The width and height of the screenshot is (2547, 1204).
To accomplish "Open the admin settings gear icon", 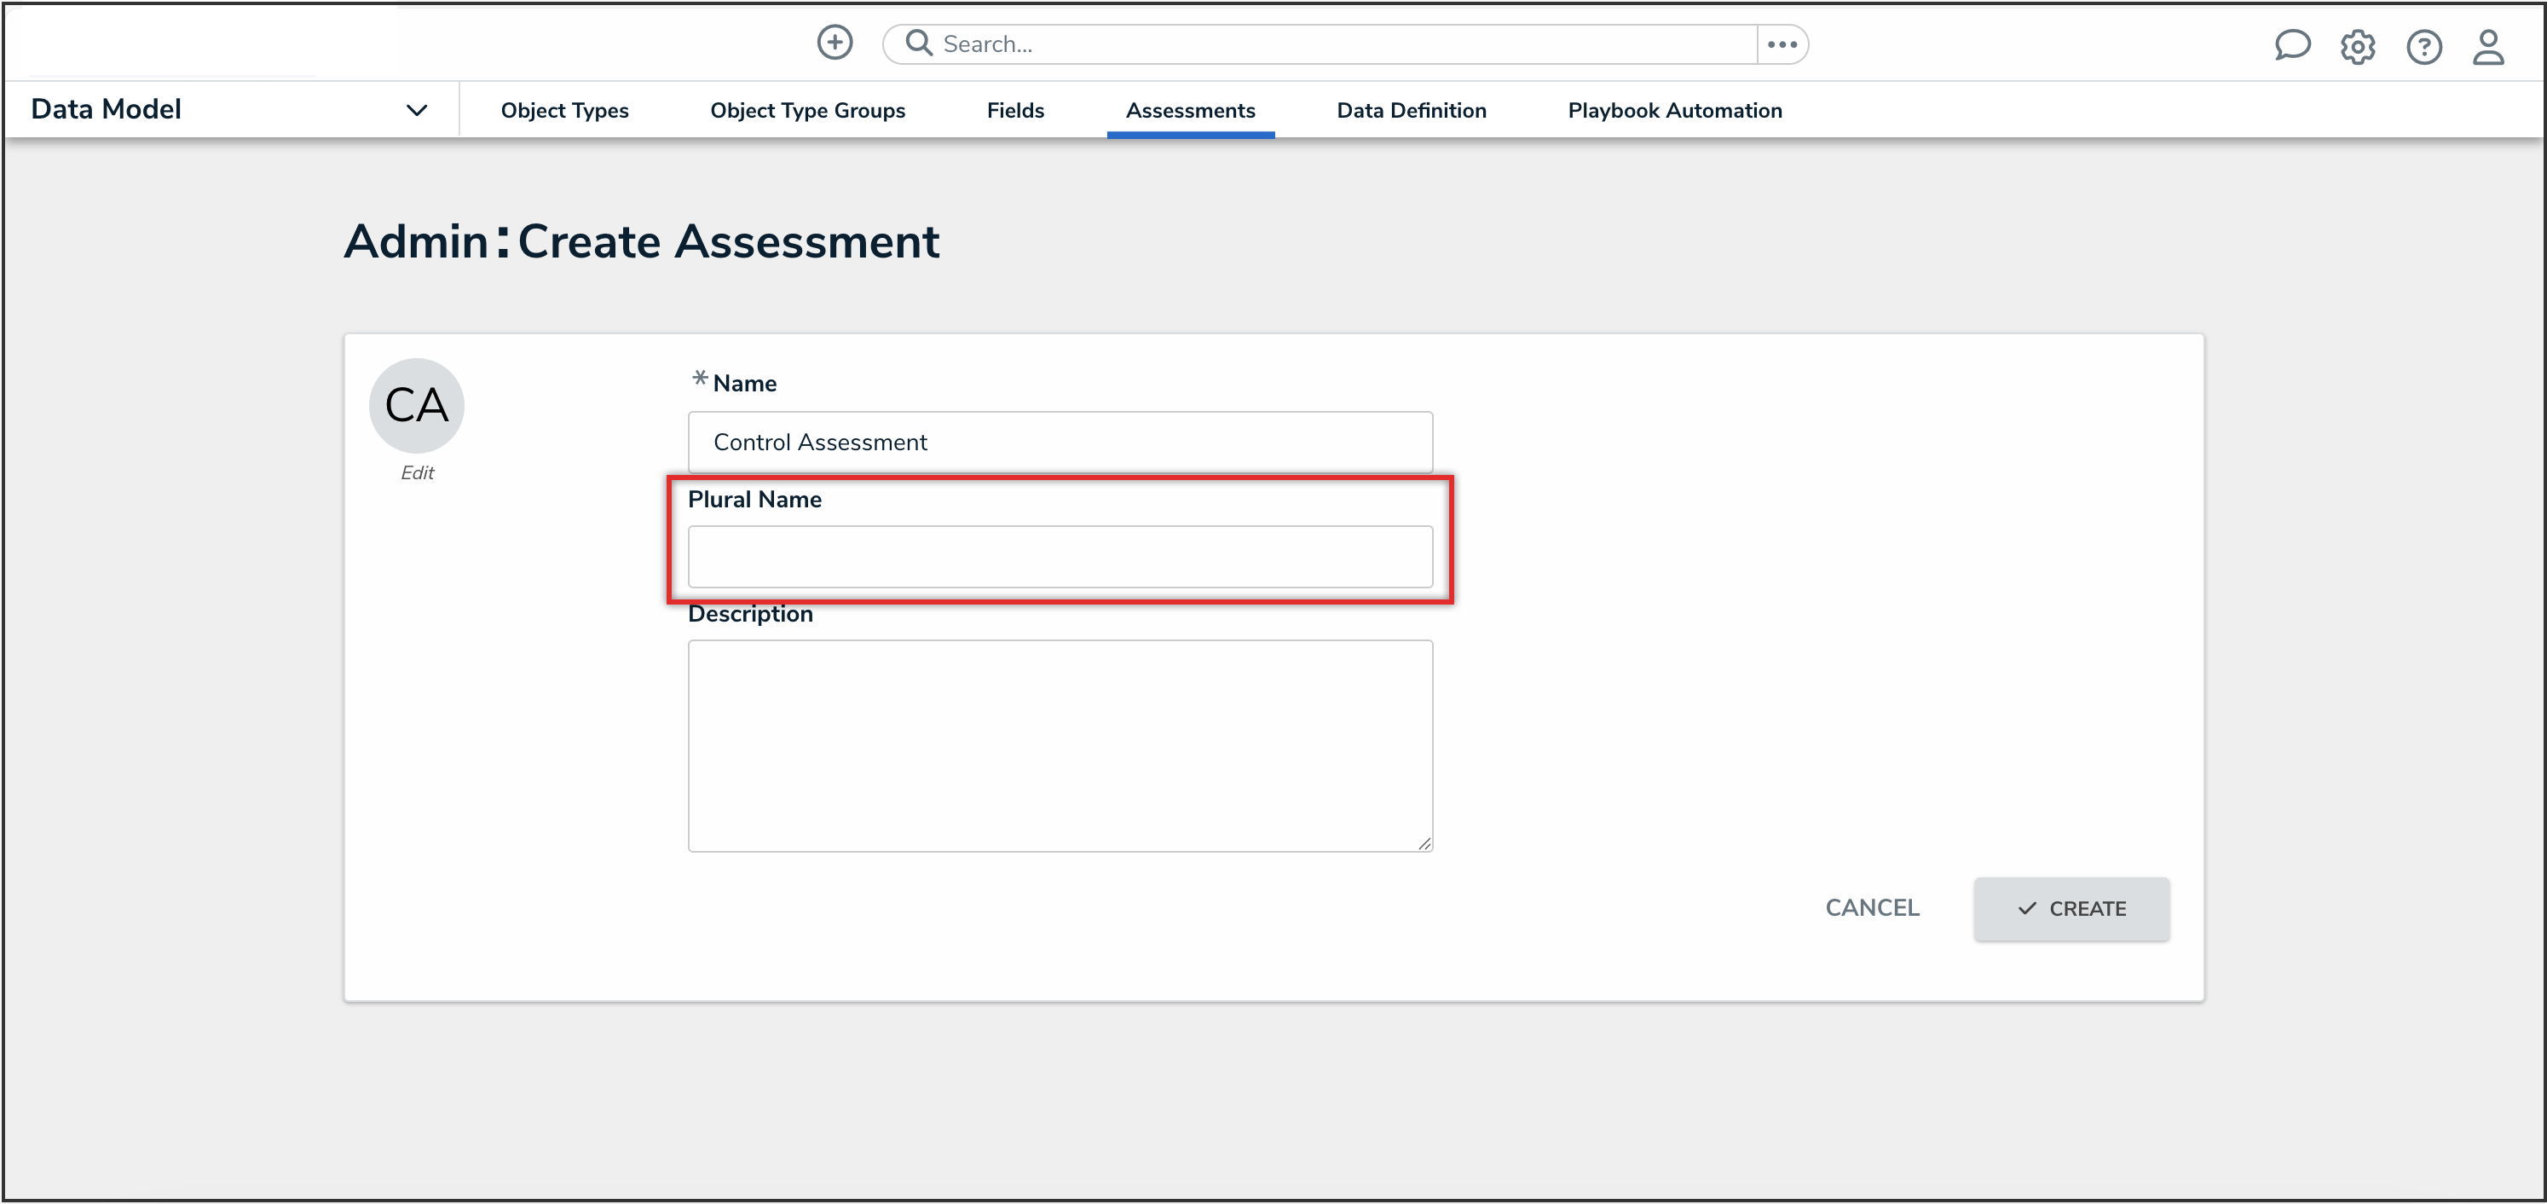I will (2357, 47).
